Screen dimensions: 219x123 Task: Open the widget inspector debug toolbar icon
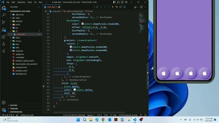(125, 7)
